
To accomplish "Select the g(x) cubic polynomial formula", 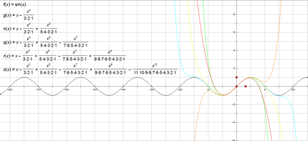I will pyautogui.click(x=19, y=15).
